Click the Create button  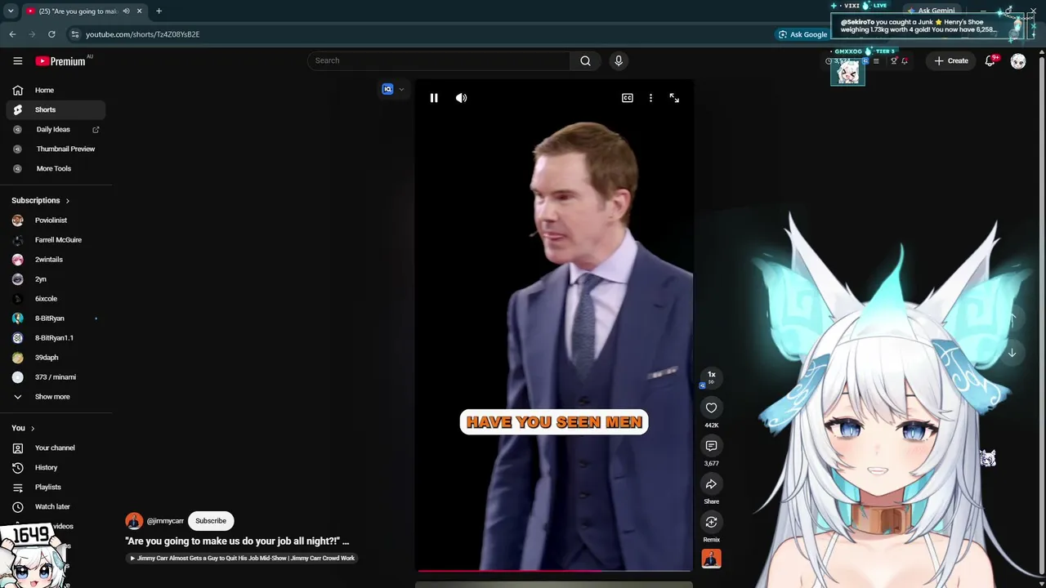click(x=951, y=60)
